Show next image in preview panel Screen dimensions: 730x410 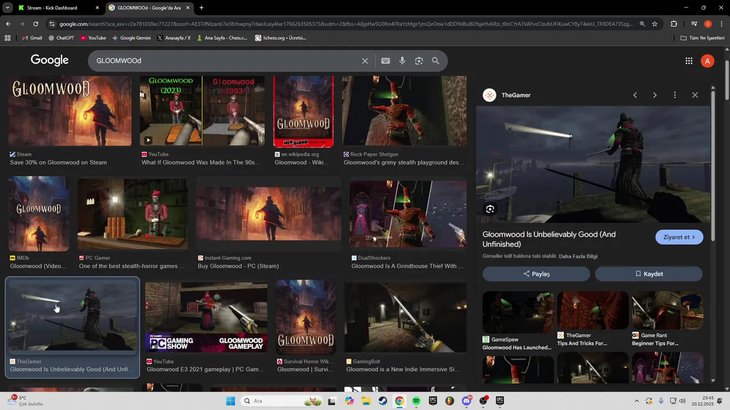click(x=655, y=95)
